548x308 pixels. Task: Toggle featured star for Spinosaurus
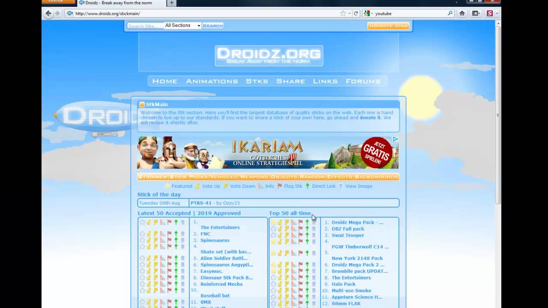point(142,240)
